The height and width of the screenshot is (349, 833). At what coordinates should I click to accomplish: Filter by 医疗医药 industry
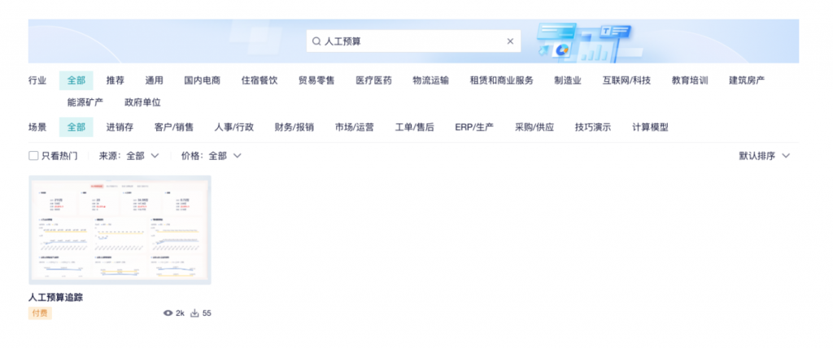pos(374,80)
